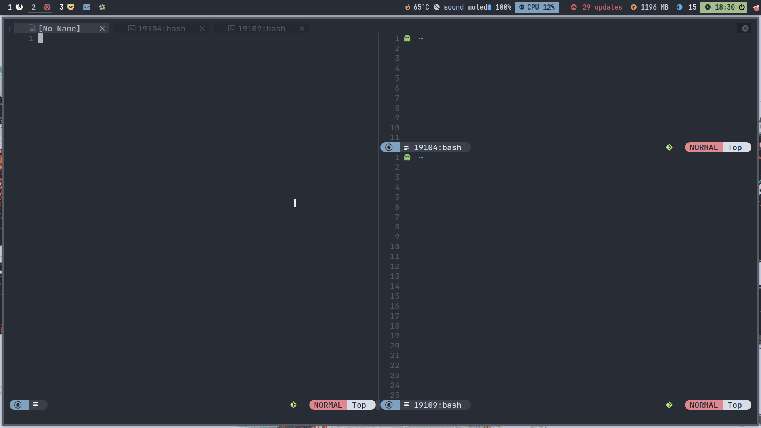Open the mail icon in the top bar
The width and height of the screenshot is (761, 428).
[x=87, y=7]
